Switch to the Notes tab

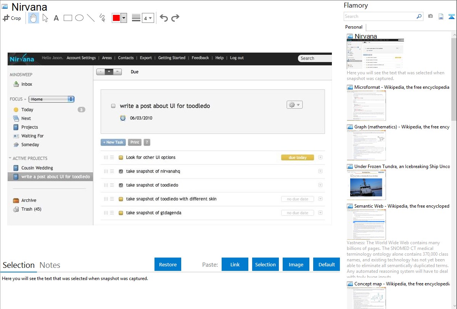[50, 265]
